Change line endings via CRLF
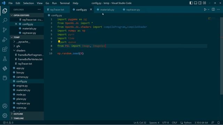Screen dimensions: 223x125 (174, 123)
